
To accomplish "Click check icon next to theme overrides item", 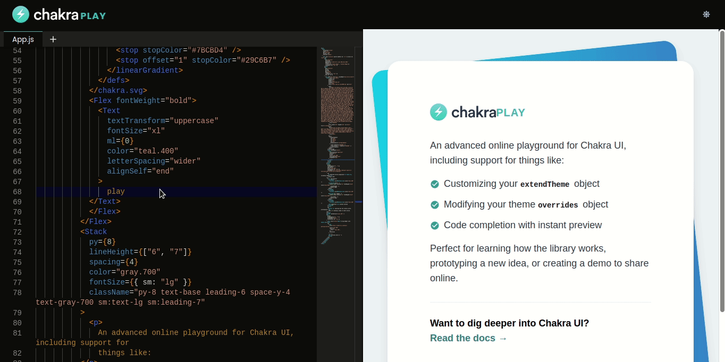I will pos(435,205).
